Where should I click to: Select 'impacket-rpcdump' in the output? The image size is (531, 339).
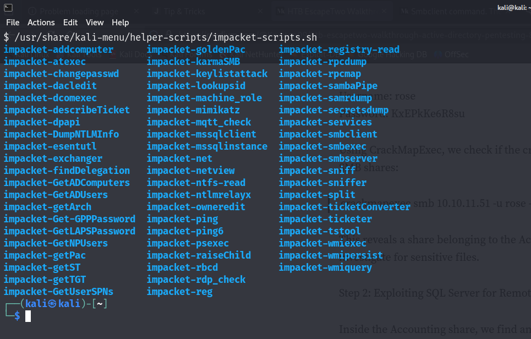[x=323, y=62]
